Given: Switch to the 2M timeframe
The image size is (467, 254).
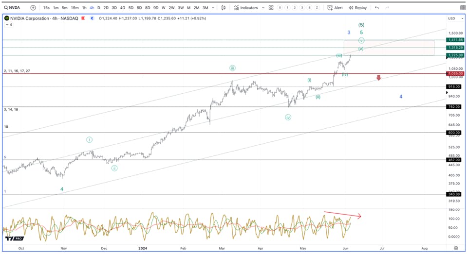Looking at the screenshot, I should pos(197,8).
